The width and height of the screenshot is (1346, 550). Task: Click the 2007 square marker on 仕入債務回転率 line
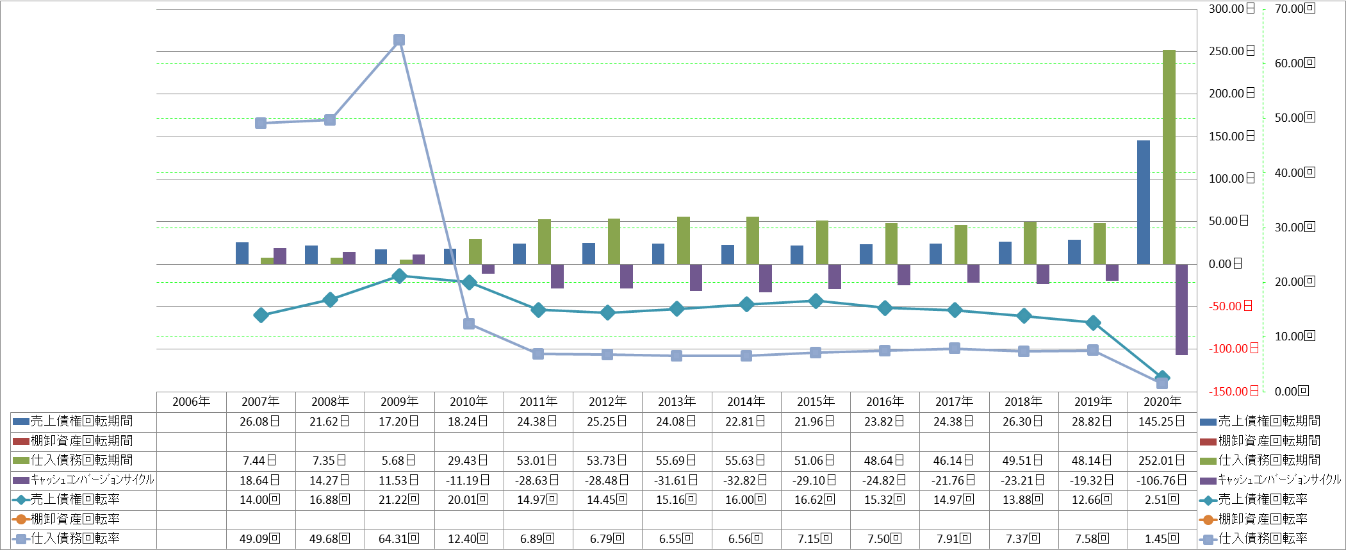(261, 123)
